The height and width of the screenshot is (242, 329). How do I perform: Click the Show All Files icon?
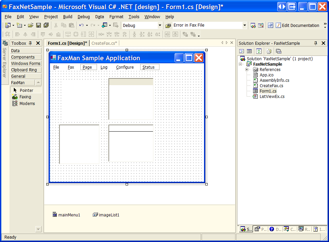269,51
